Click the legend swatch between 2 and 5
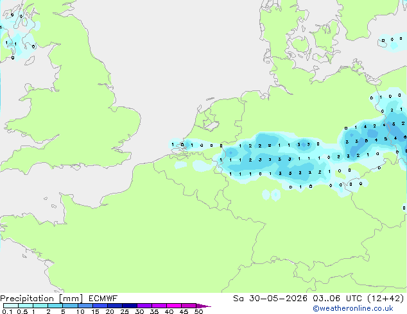The height and width of the screenshot is (314, 407). coord(55,306)
